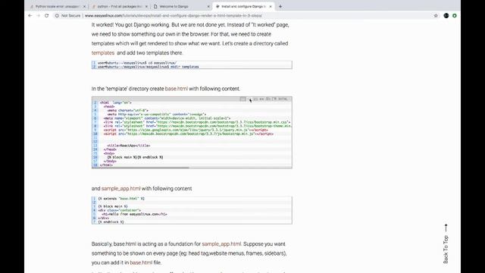Click the title ReactApp code line
The height and width of the screenshot is (273, 485).
[x=129, y=146]
